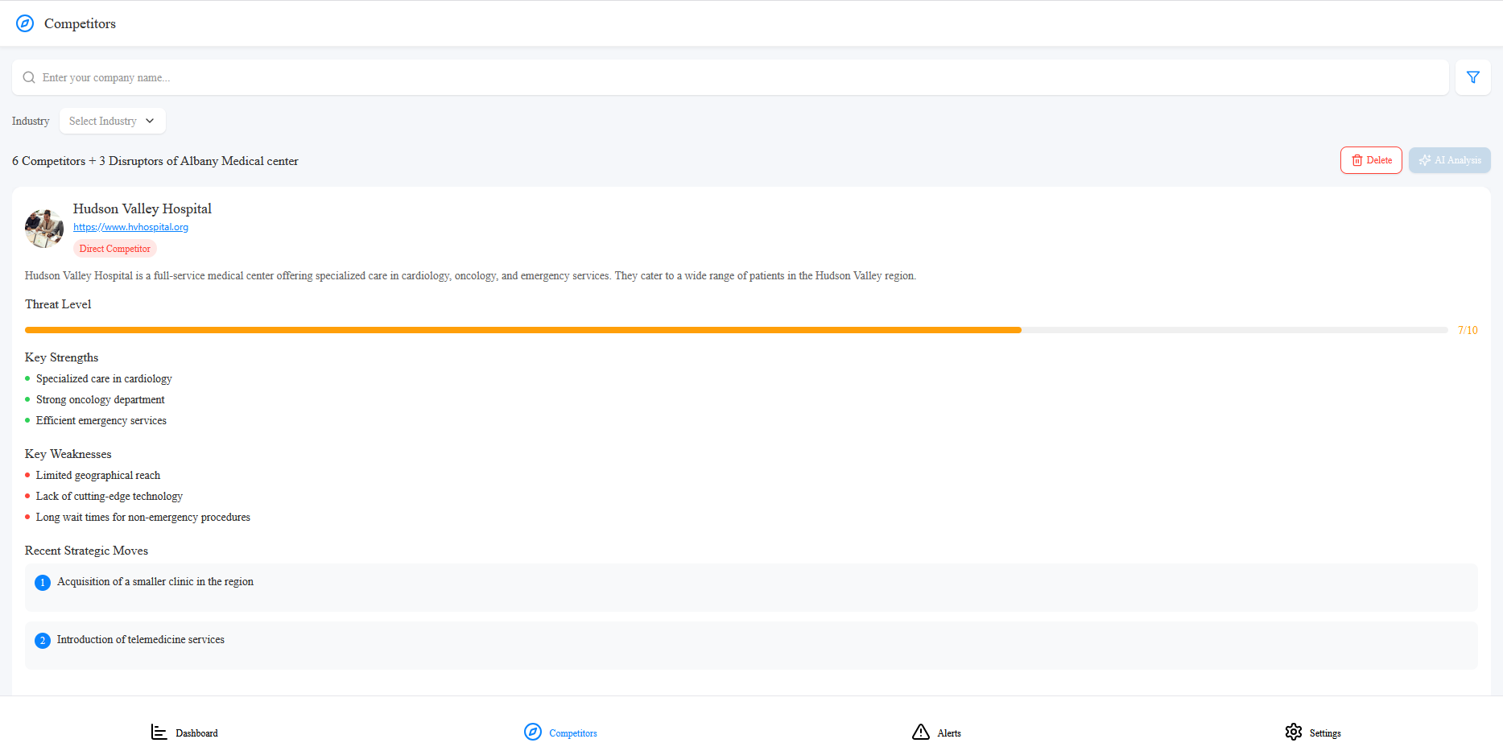Focus the company name search field
This screenshot has width=1503, height=747.
730,77
